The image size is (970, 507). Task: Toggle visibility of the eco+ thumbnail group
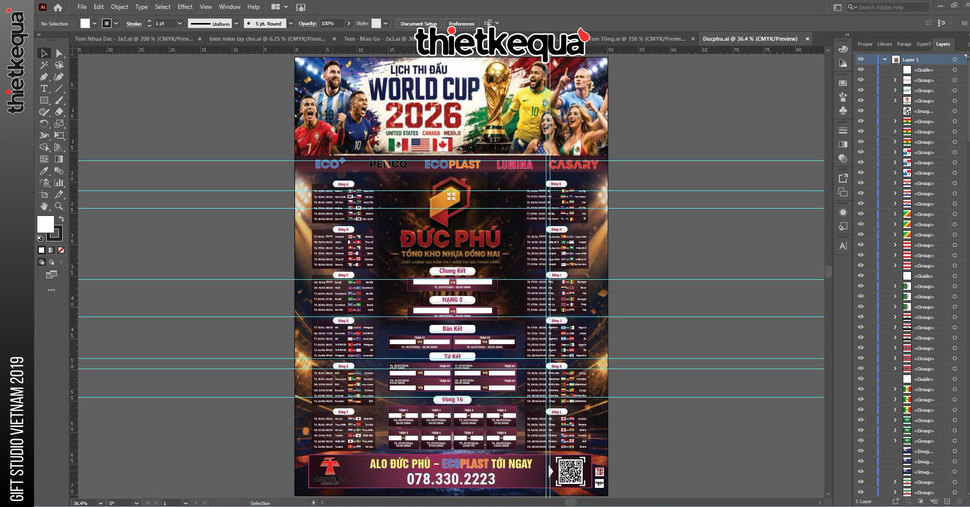point(861,90)
